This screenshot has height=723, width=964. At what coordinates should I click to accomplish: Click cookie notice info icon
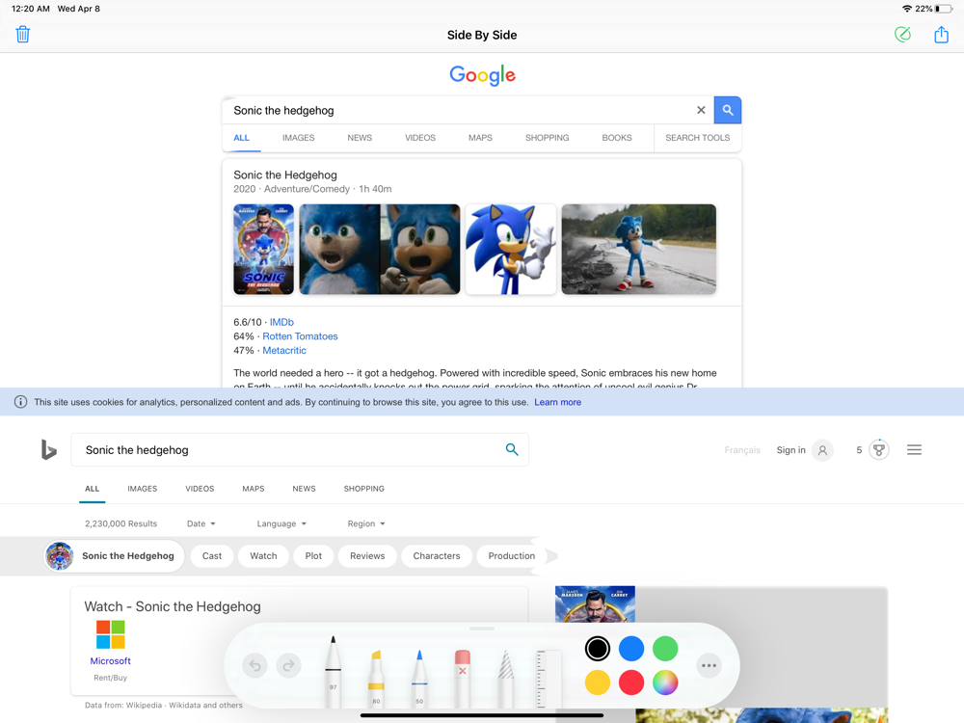point(20,402)
